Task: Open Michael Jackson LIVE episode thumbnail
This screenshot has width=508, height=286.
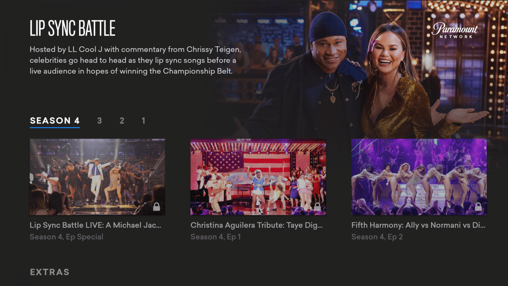Action: 97,177
